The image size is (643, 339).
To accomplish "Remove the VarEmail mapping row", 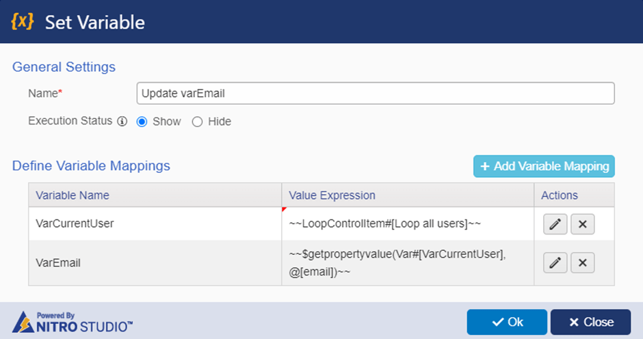I will (x=582, y=262).
